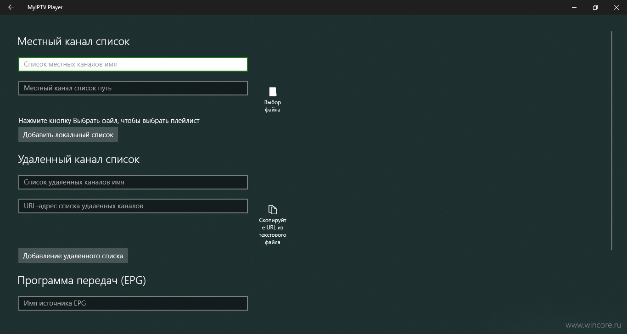Select the Список удаленных каналов имя field

pyautogui.click(x=133, y=182)
